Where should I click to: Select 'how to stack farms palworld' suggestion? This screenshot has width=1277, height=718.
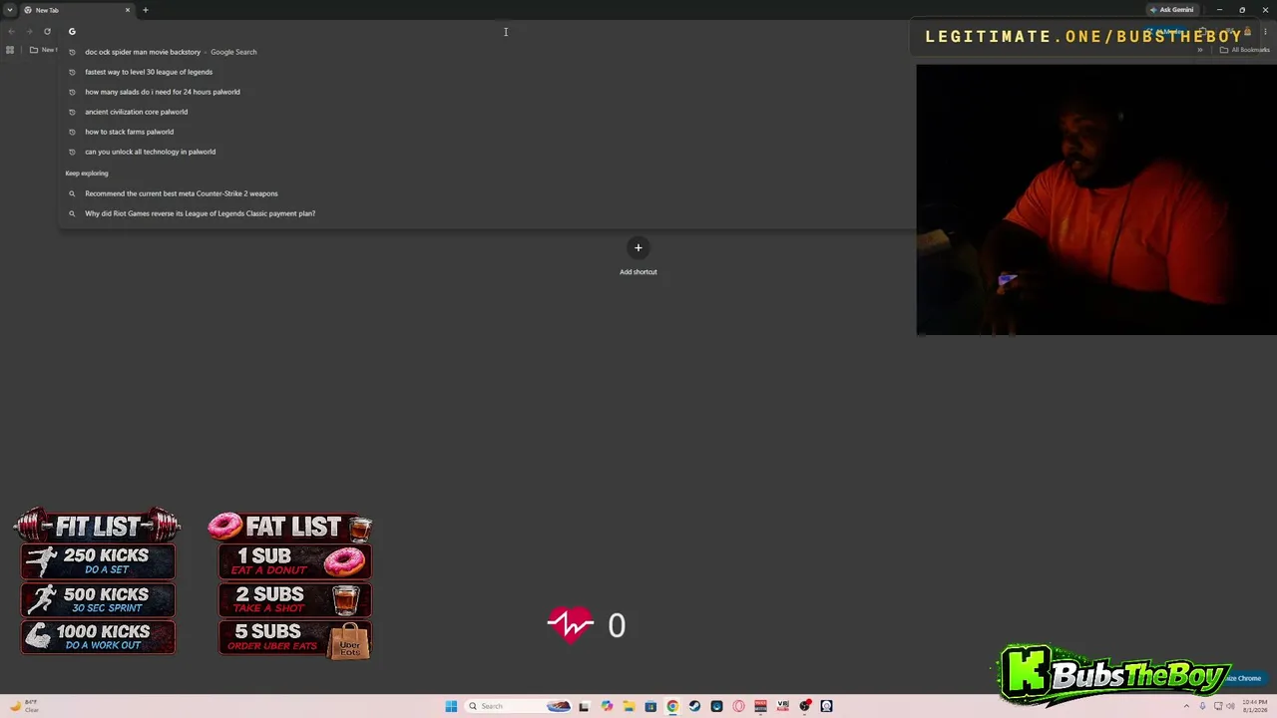487,132
